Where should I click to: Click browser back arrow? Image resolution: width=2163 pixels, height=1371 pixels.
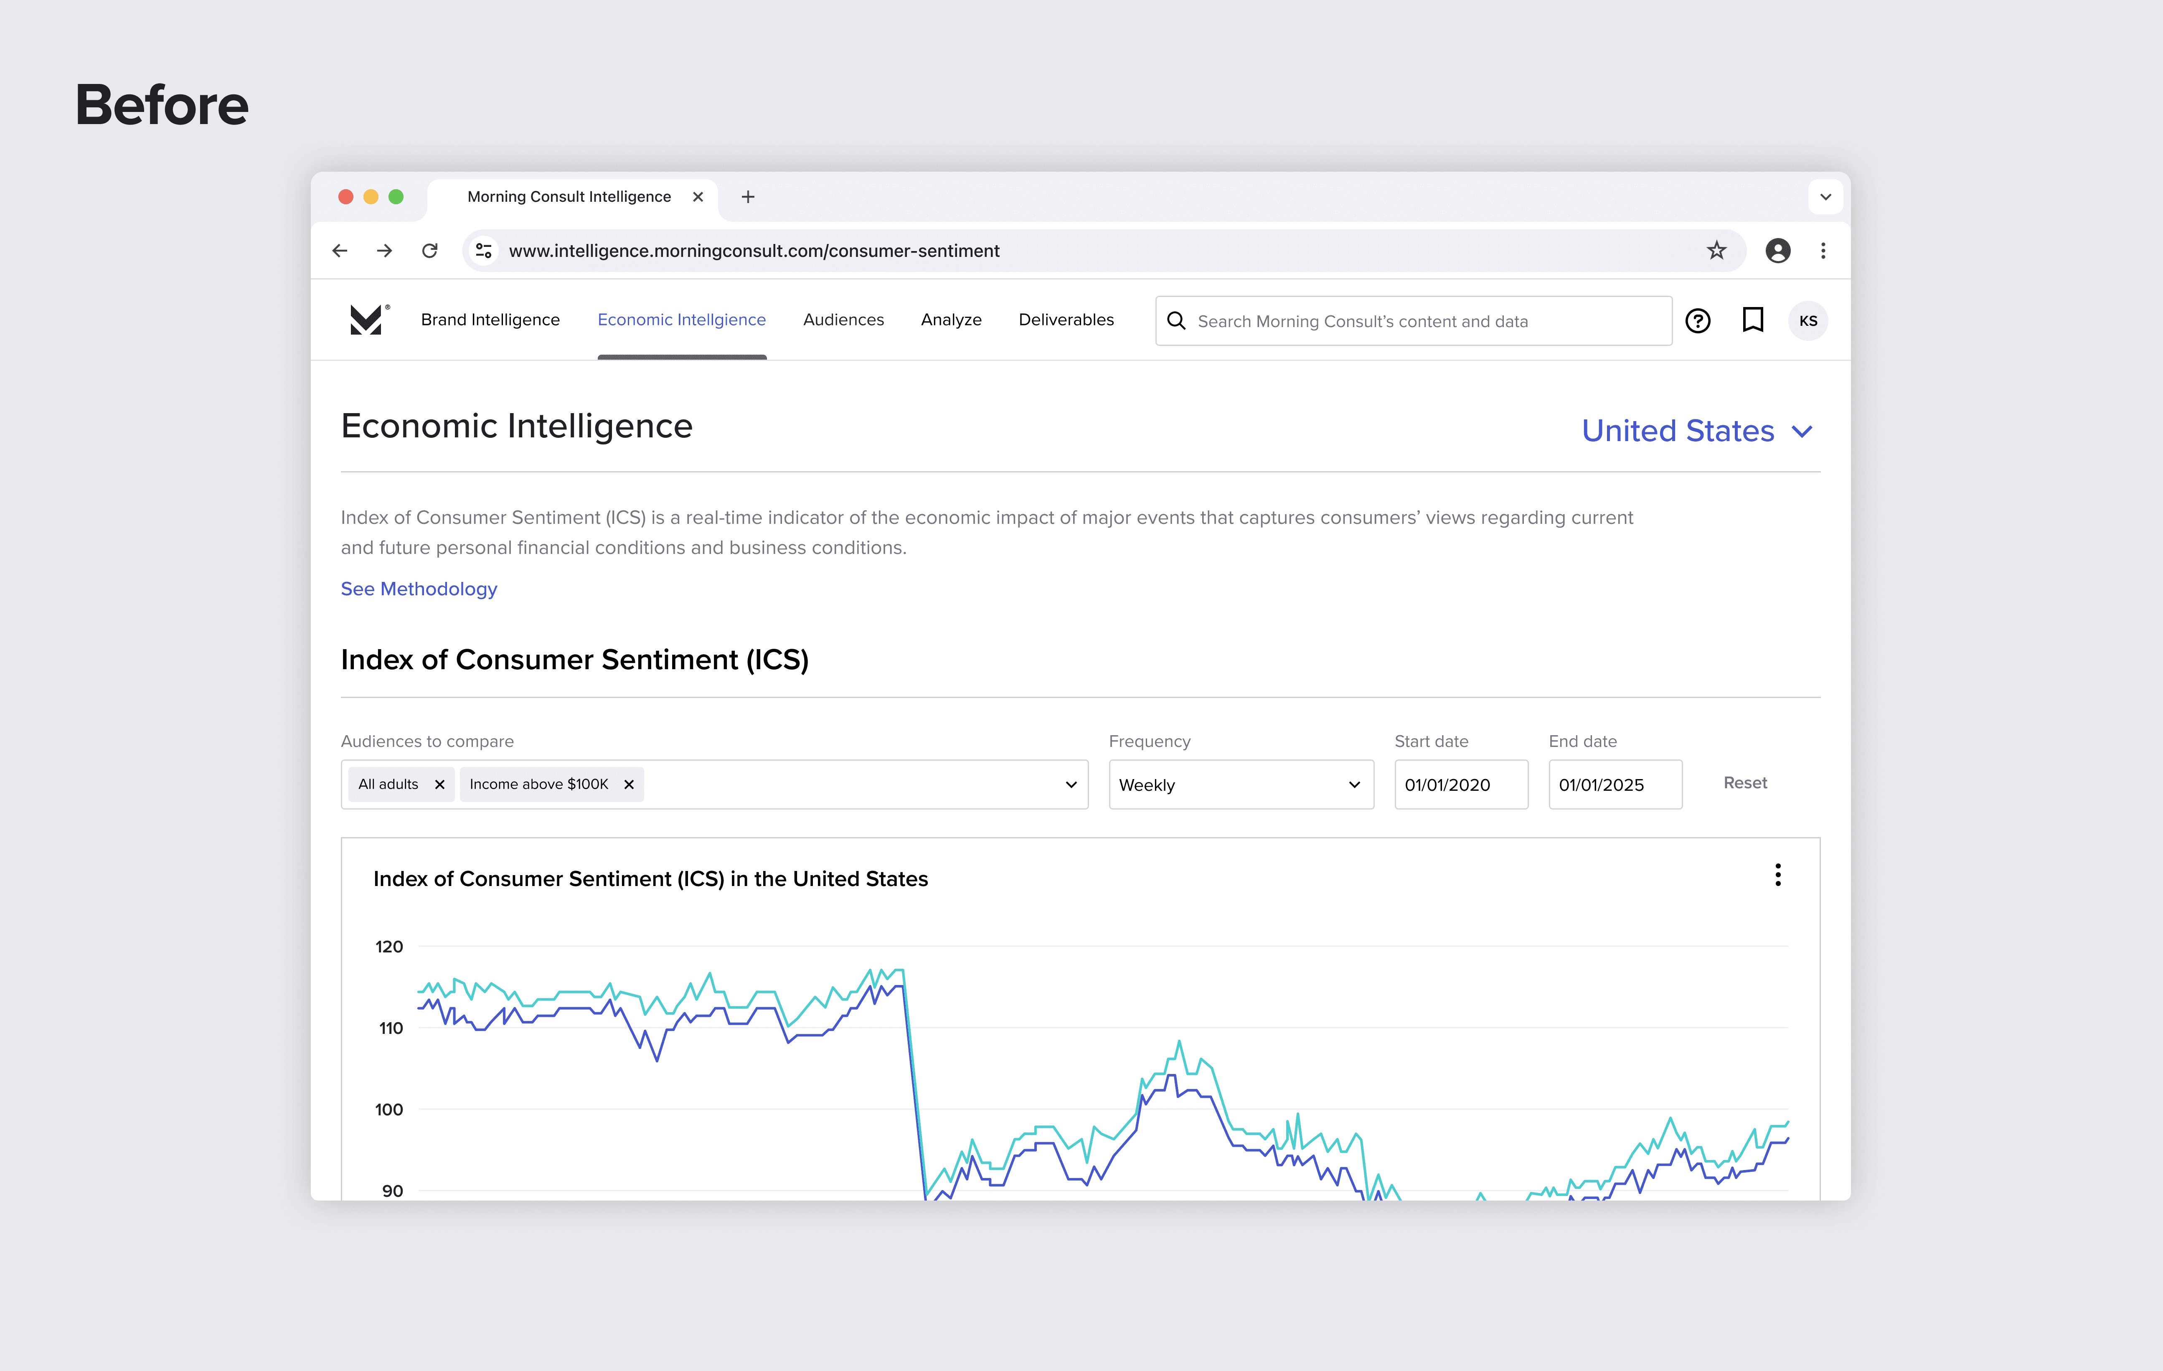tap(340, 251)
